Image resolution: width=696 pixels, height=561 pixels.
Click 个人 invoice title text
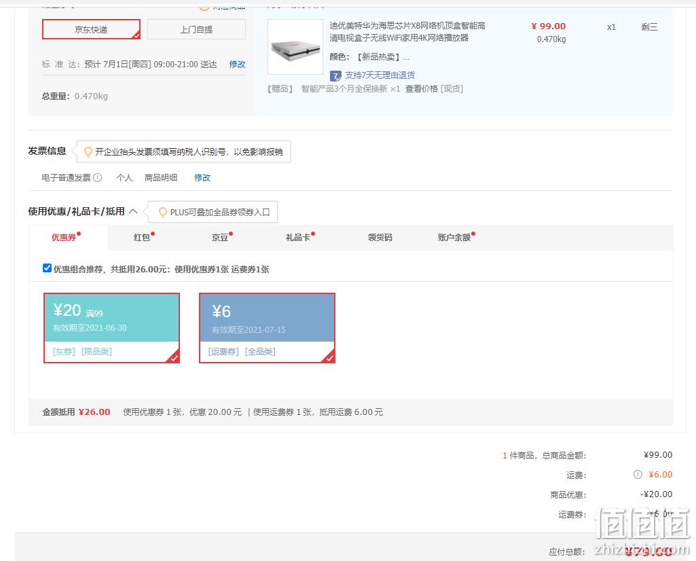[x=125, y=177]
